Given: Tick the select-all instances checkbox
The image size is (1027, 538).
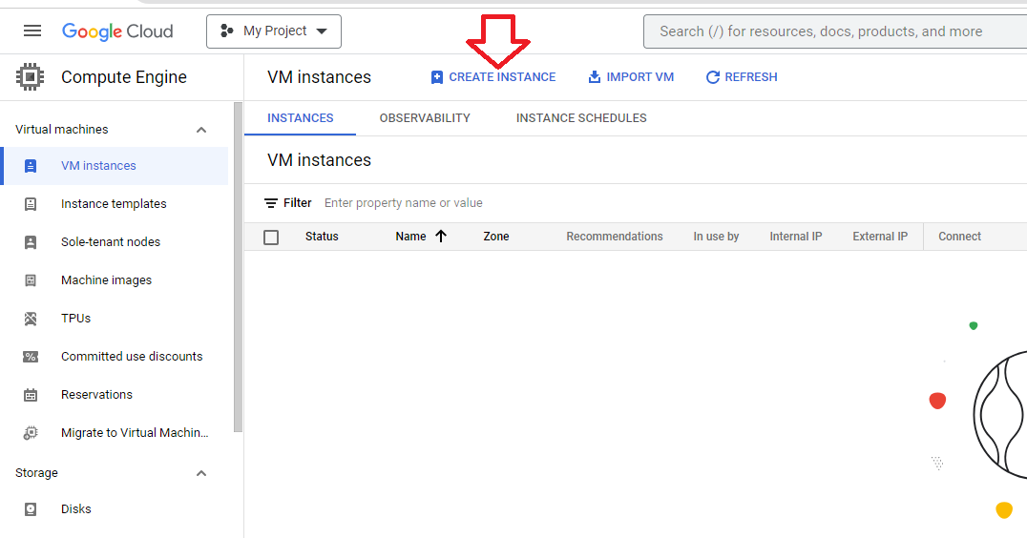Looking at the screenshot, I should (x=271, y=237).
